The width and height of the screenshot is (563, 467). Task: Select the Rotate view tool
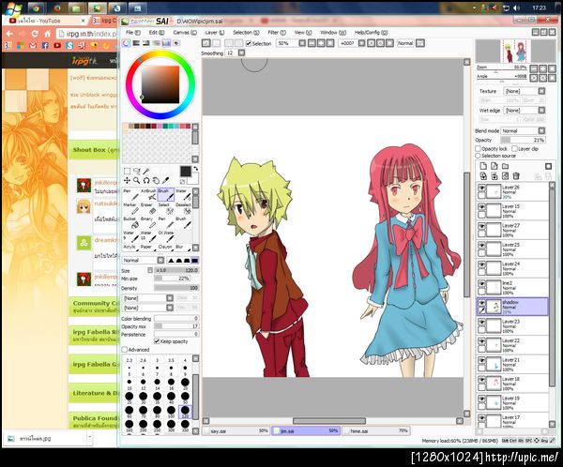[146, 180]
